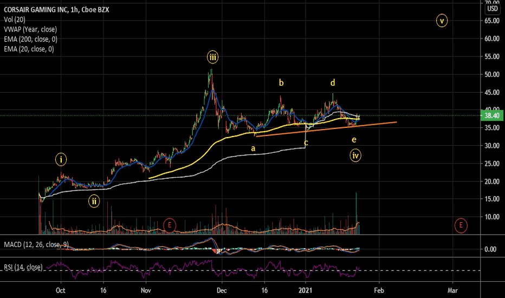Open the MACD (12, 26, close, 9) legend
Viewport: 505px width, 298px height.
click(x=36, y=245)
